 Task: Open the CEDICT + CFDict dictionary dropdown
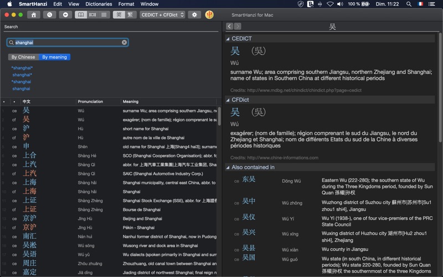click(x=162, y=14)
